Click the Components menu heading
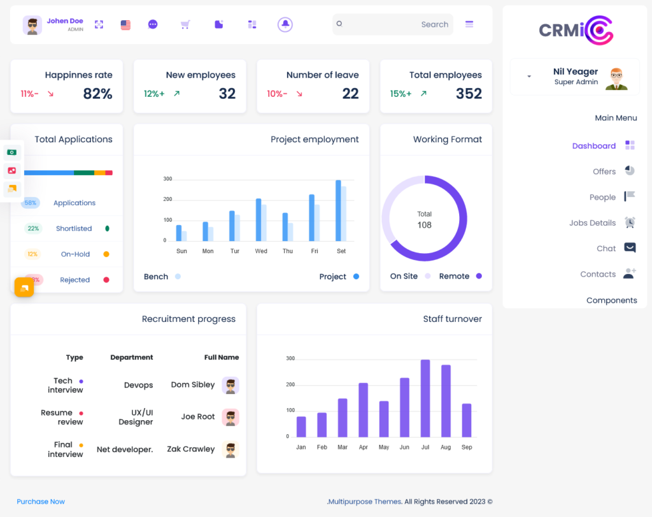This screenshot has width=652, height=517. (x=612, y=300)
